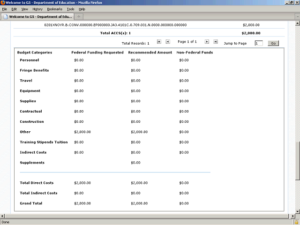This screenshot has width=300, height=225.
Task: Open the Bookmarks menu
Action: coord(54,9)
